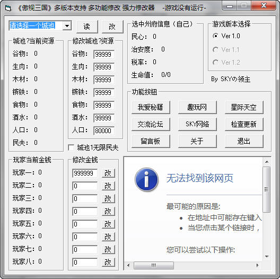Enable 城池1无限民夫 checkbox
The height and width of the screenshot is (279, 280).
click(x=71, y=147)
